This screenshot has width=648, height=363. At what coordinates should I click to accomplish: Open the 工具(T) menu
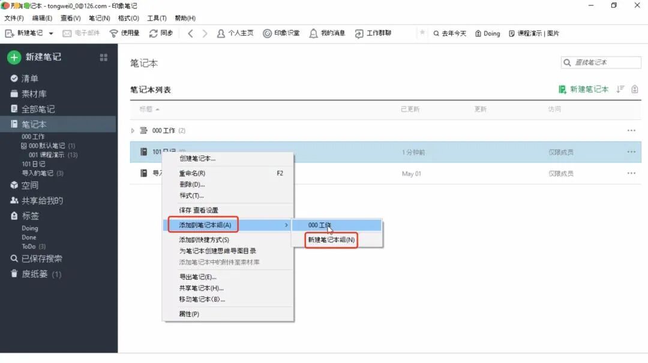click(157, 18)
